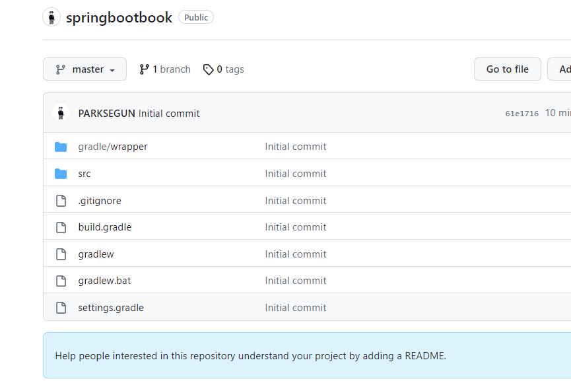
Task: Open the repository owner avatar beside springbootbook
Action: 51,17
